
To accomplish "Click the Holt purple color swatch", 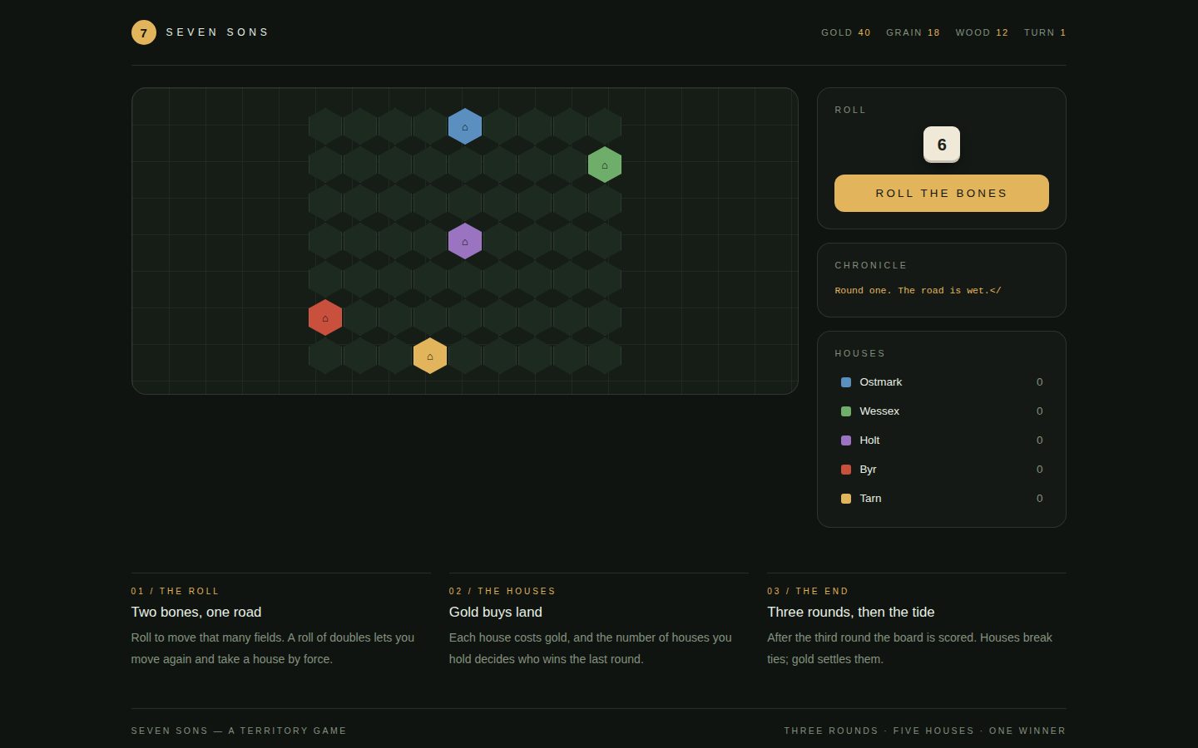I will coord(846,440).
